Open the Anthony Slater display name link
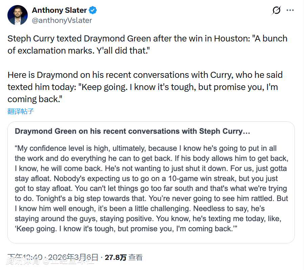The height and width of the screenshot is (270, 304). (x=60, y=10)
